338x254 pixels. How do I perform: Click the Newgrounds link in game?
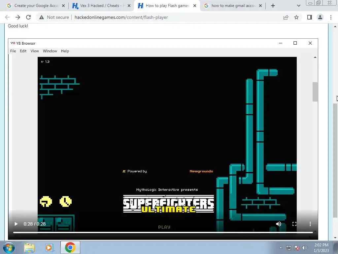coord(201,171)
